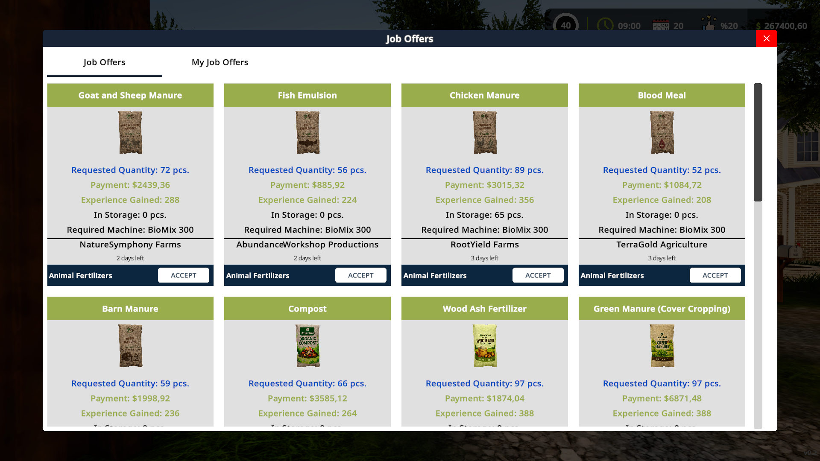Image resolution: width=820 pixels, height=461 pixels.
Task: Click 'Requested Quantity: 66 pcs.' text
Action: click(x=307, y=383)
